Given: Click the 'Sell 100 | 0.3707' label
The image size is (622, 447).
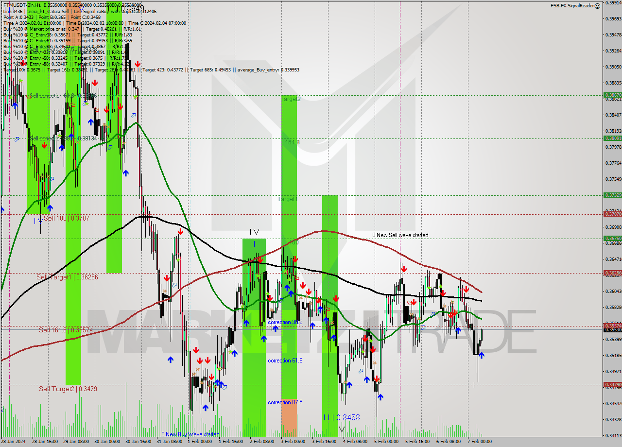Looking at the screenshot, I should 67,219.
